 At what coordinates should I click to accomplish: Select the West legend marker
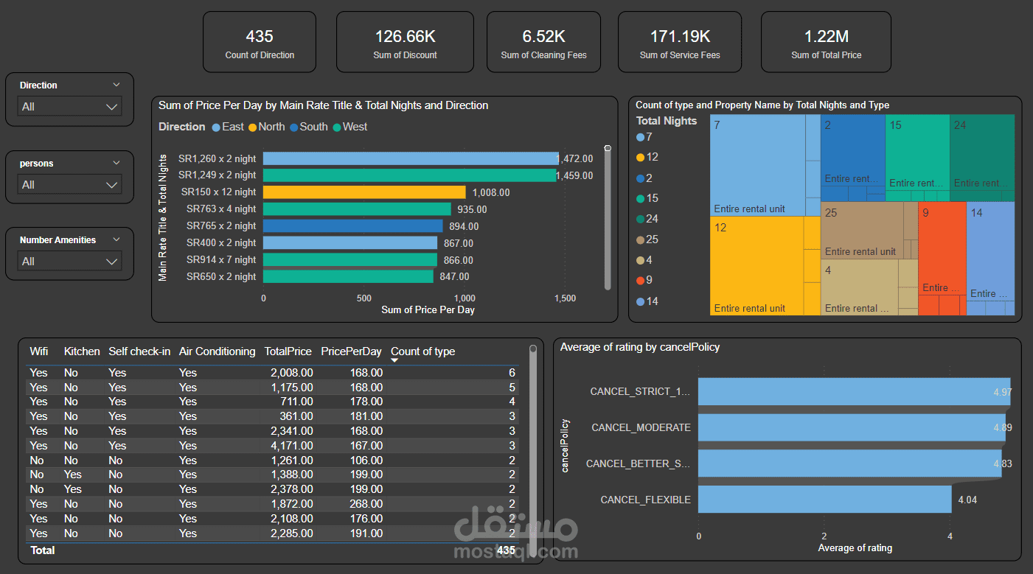point(336,127)
